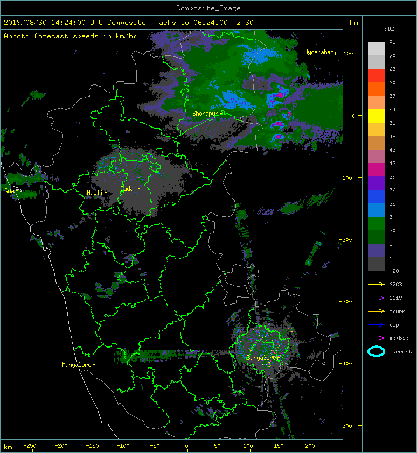Select the dark orange 57–60 dBZ swatch
This screenshot has height=453, width=417.
376,89
